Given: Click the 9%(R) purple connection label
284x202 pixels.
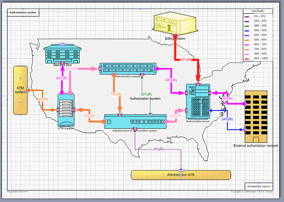Looking at the screenshot, I should [x=159, y=149].
